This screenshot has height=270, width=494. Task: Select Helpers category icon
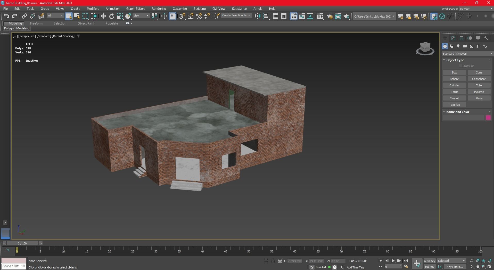pyautogui.click(x=472, y=46)
